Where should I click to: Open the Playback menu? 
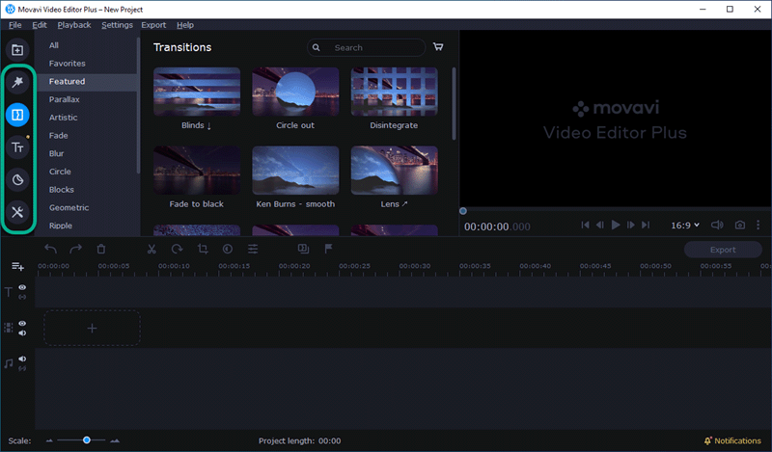[x=74, y=25]
